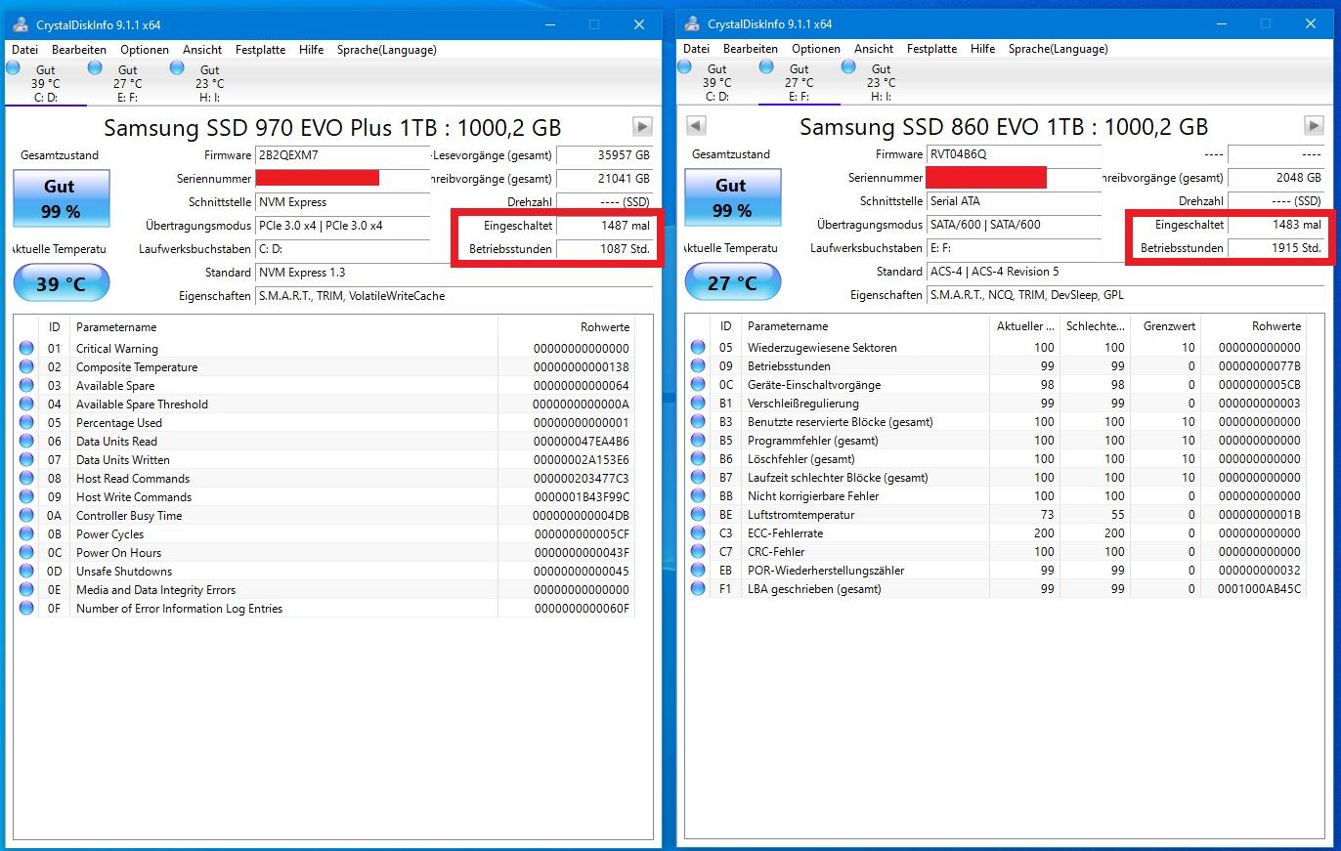This screenshot has width=1341, height=851.
Task: Click status icon of Composite Temperature row
Action: coord(26,367)
